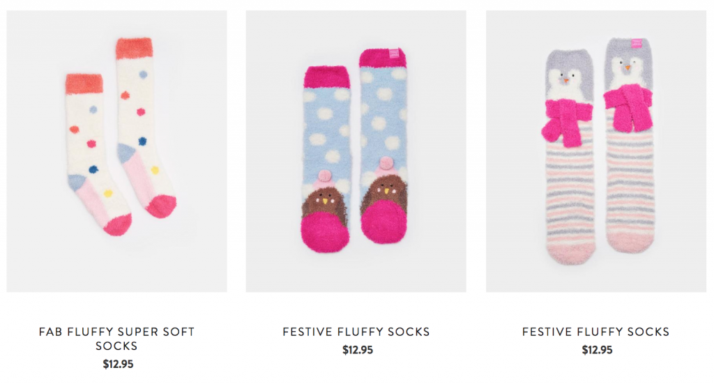The width and height of the screenshot is (714, 384).
Task: Open the robin socks product image
Action: pos(356,151)
